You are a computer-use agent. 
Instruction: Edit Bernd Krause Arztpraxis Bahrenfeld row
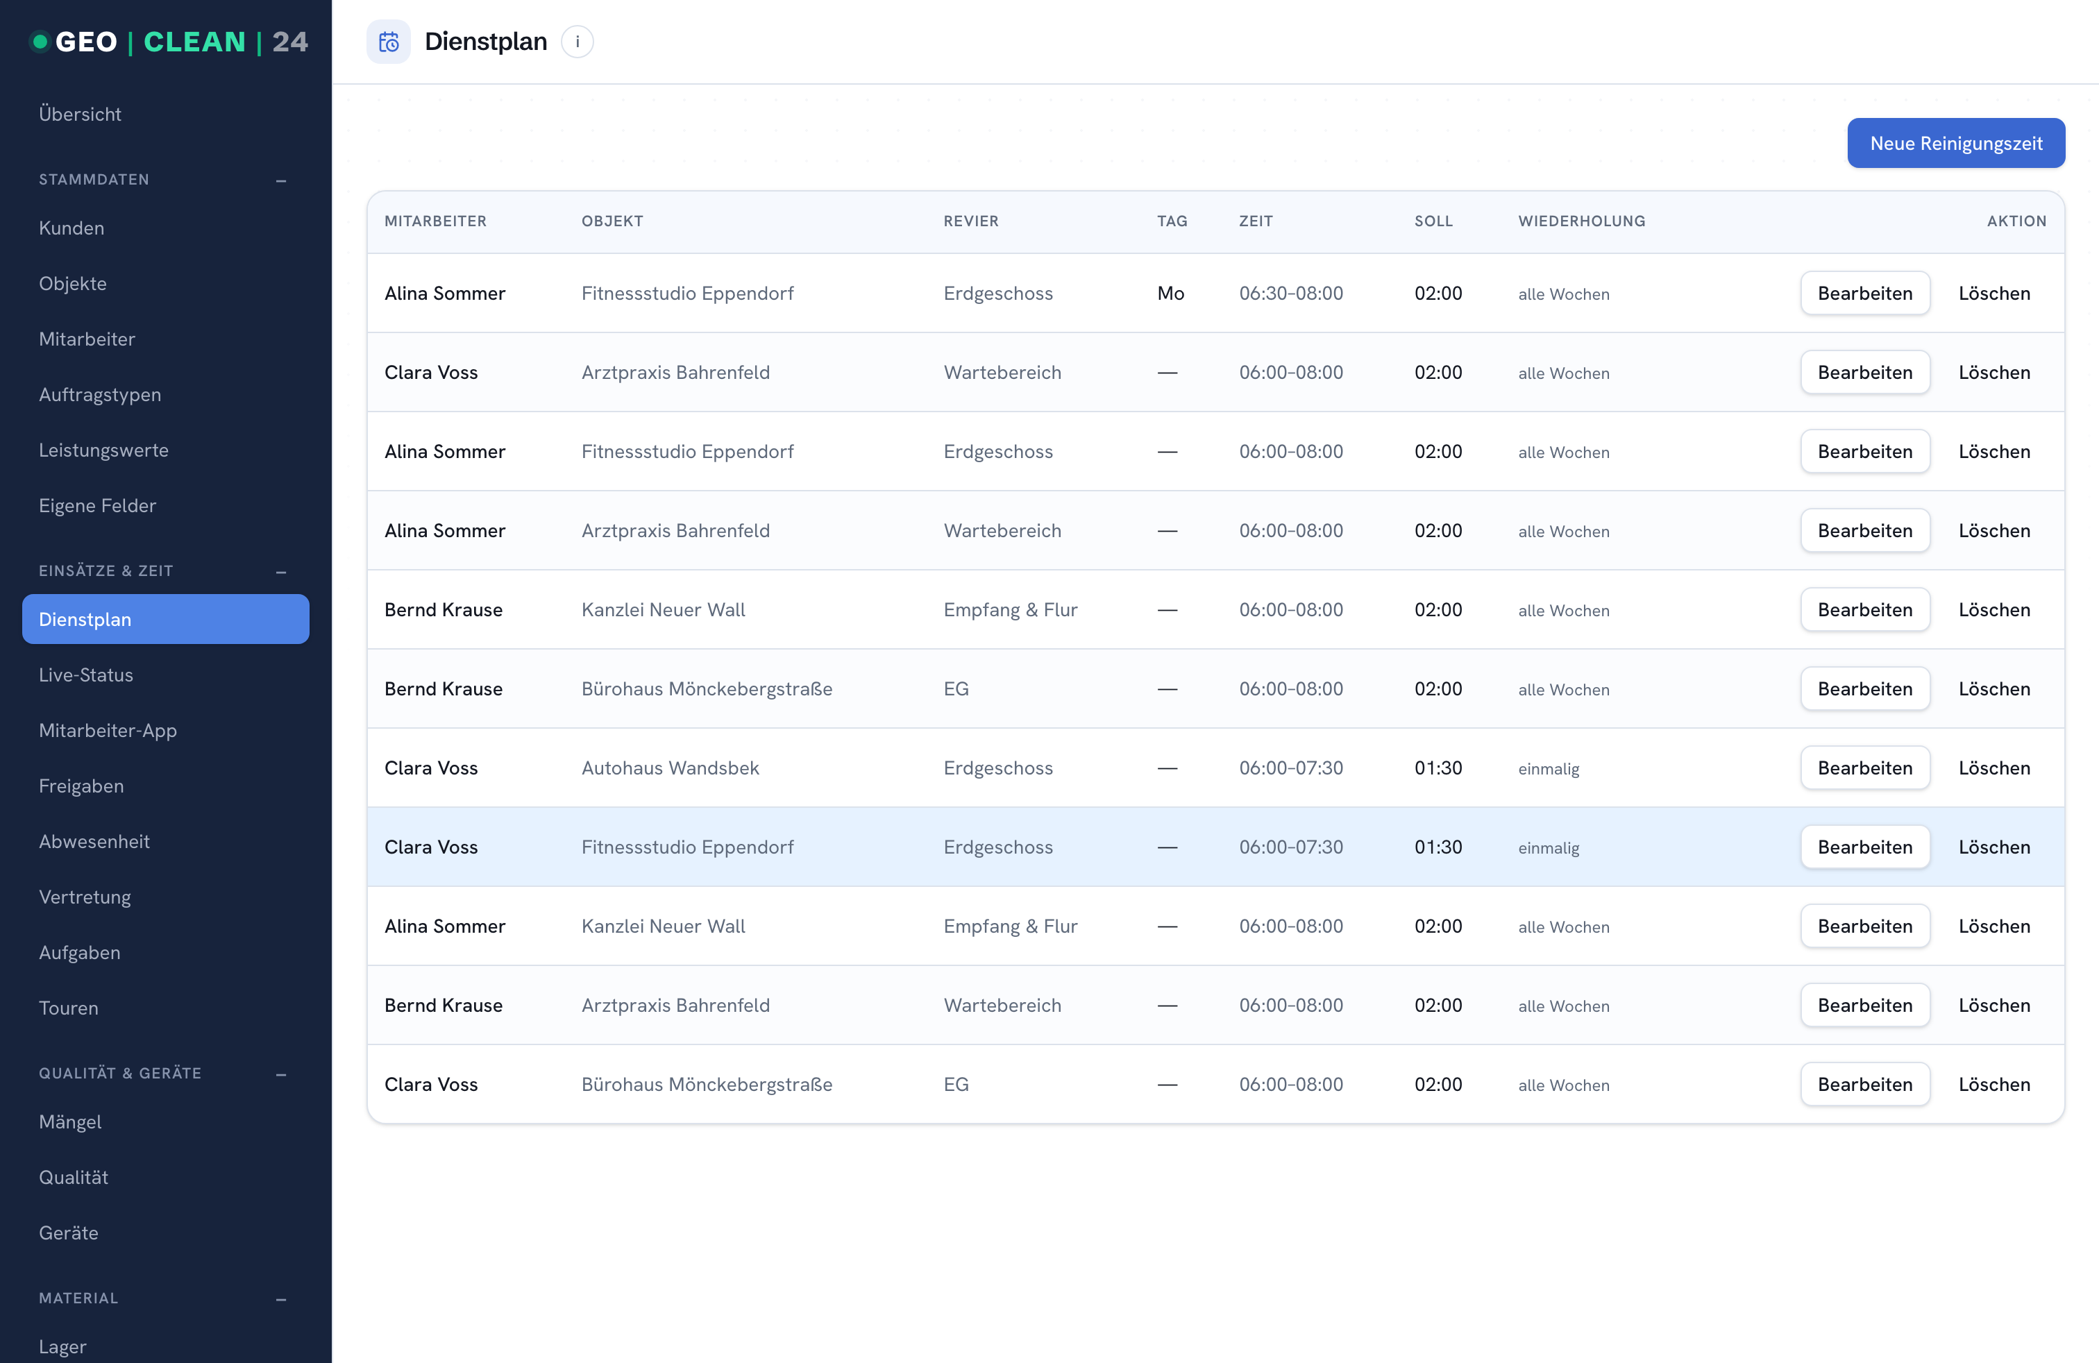[x=1864, y=1005]
